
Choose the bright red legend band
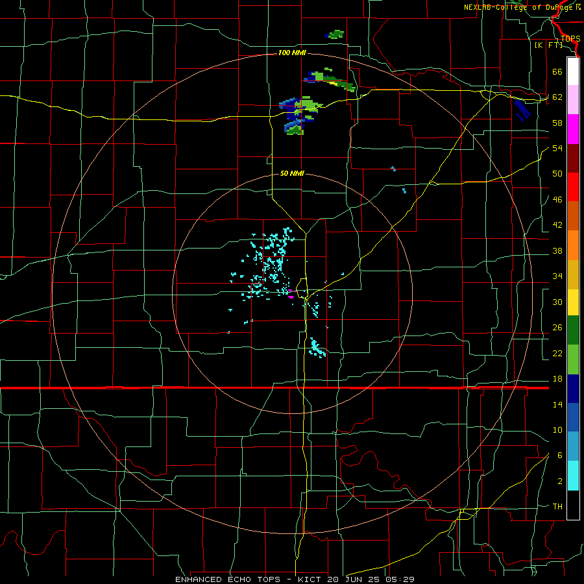coord(573,187)
